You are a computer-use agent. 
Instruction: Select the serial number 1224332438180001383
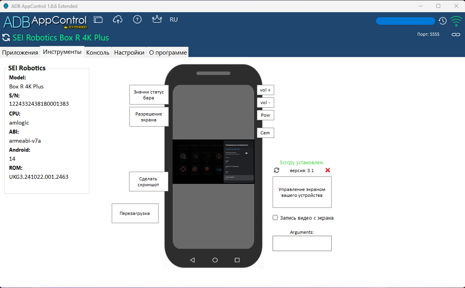click(39, 104)
